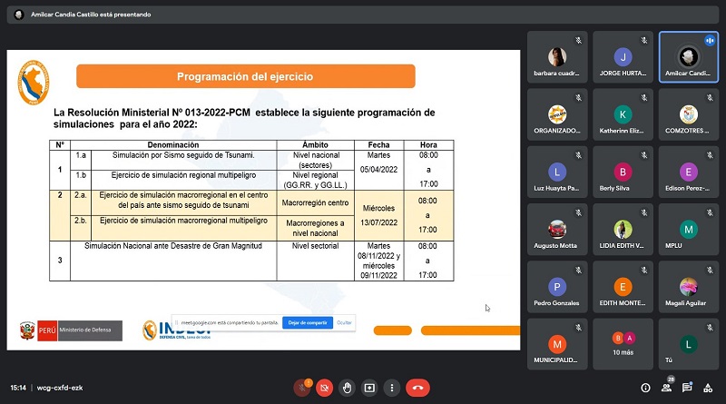Click muted mic icon on Berly Silva tile
Viewport: 726px width, 404px height.
coord(644,155)
